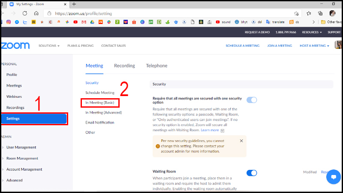The image size is (343, 193).
Task: Expand Room Management section
Action: pyautogui.click(x=22, y=158)
